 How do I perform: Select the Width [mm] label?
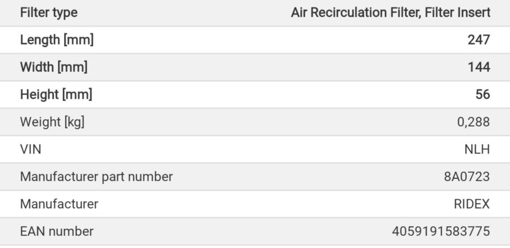[54, 67]
